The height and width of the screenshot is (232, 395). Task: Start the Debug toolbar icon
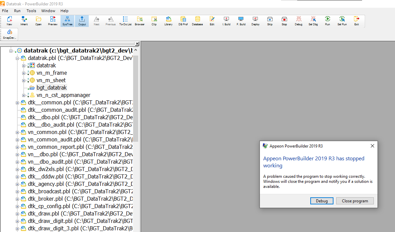click(299, 21)
